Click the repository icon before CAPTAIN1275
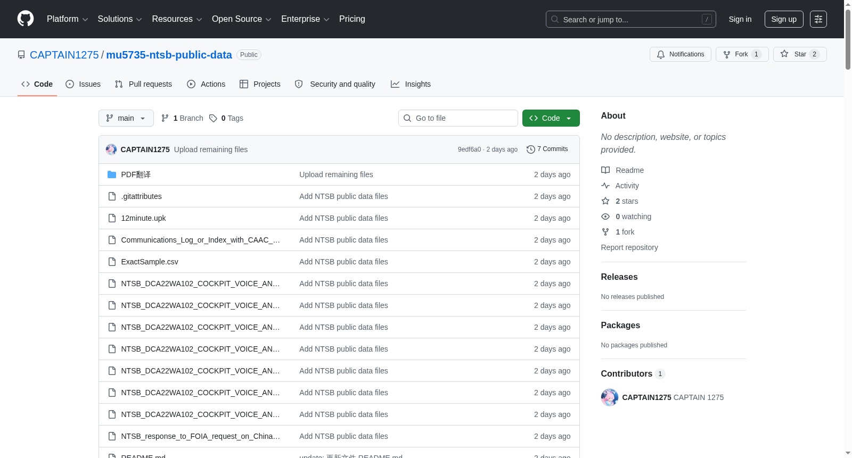 point(21,55)
